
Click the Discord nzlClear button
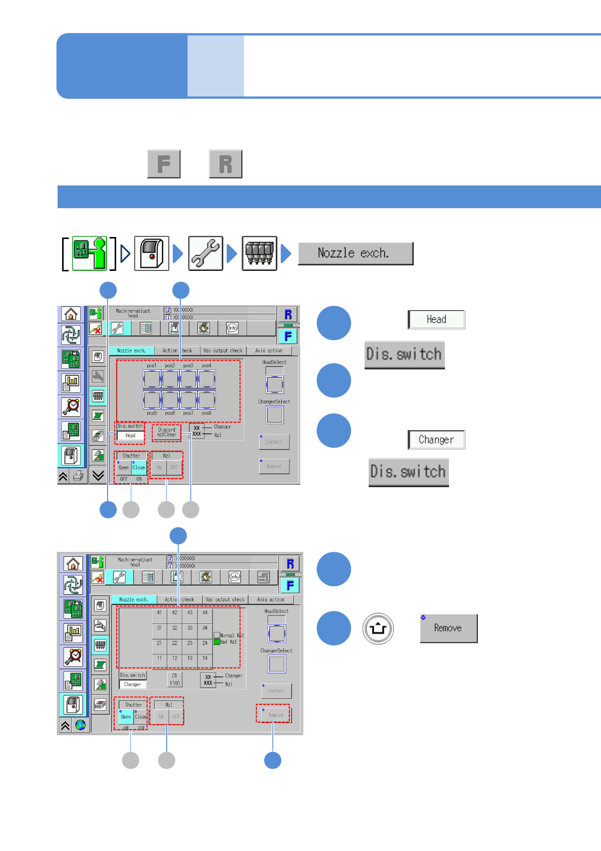pyautogui.click(x=167, y=432)
